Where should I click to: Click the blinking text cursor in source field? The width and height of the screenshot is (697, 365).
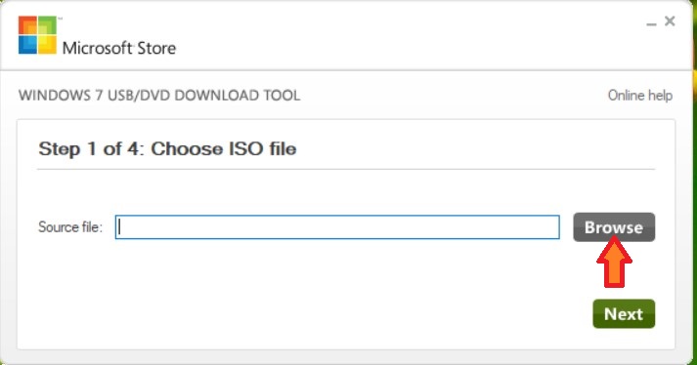coord(119,226)
